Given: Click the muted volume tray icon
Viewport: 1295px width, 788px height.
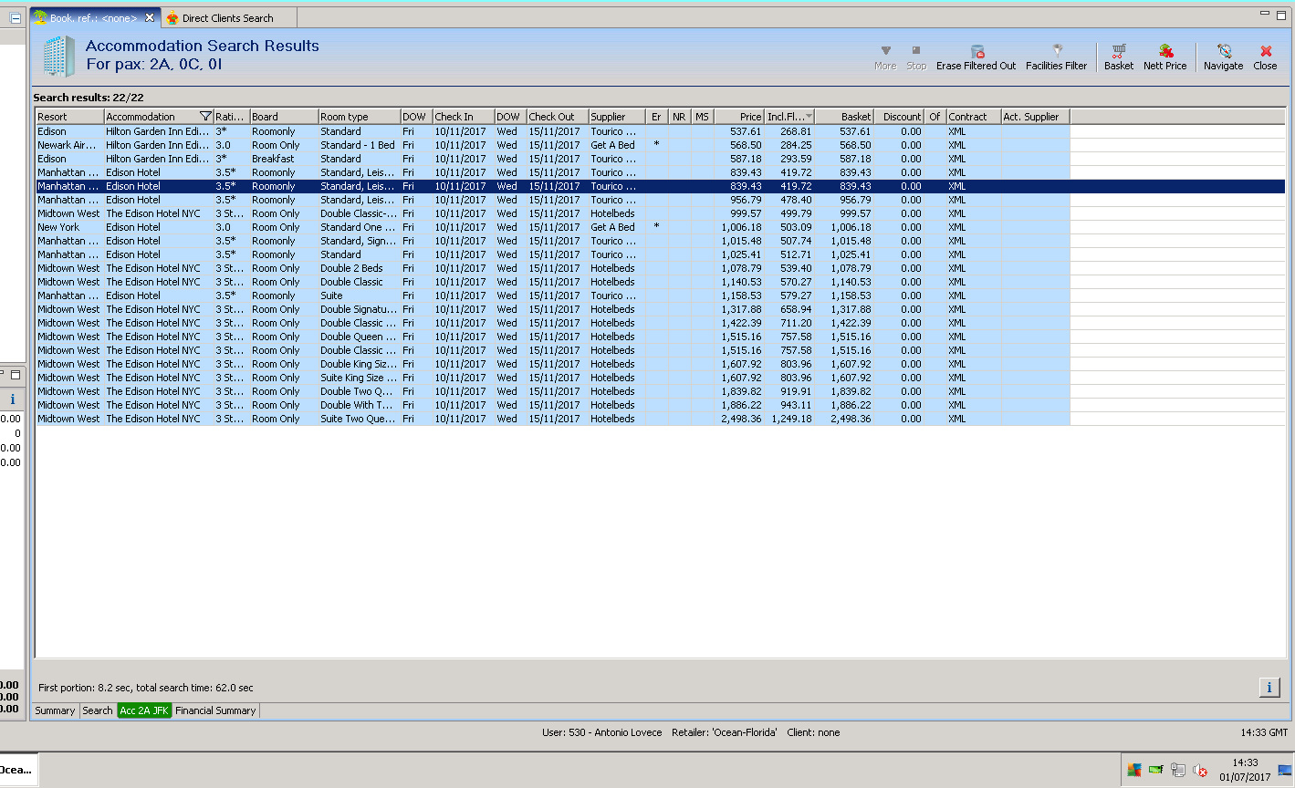Looking at the screenshot, I should (1201, 771).
